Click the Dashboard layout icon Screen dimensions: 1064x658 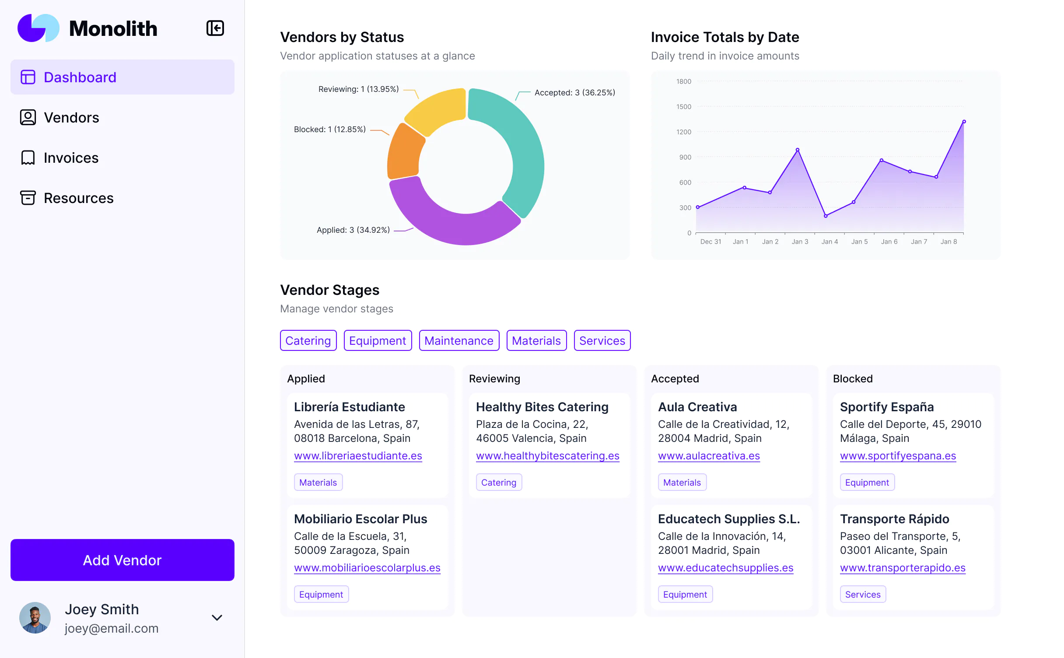[x=28, y=77]
